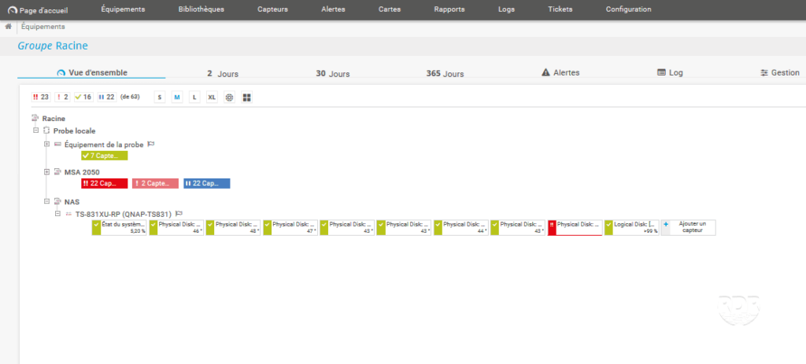The height and width of the screenshot is (364, 806).
Task: Open the sunburst view icon
Action: (229, 97)
